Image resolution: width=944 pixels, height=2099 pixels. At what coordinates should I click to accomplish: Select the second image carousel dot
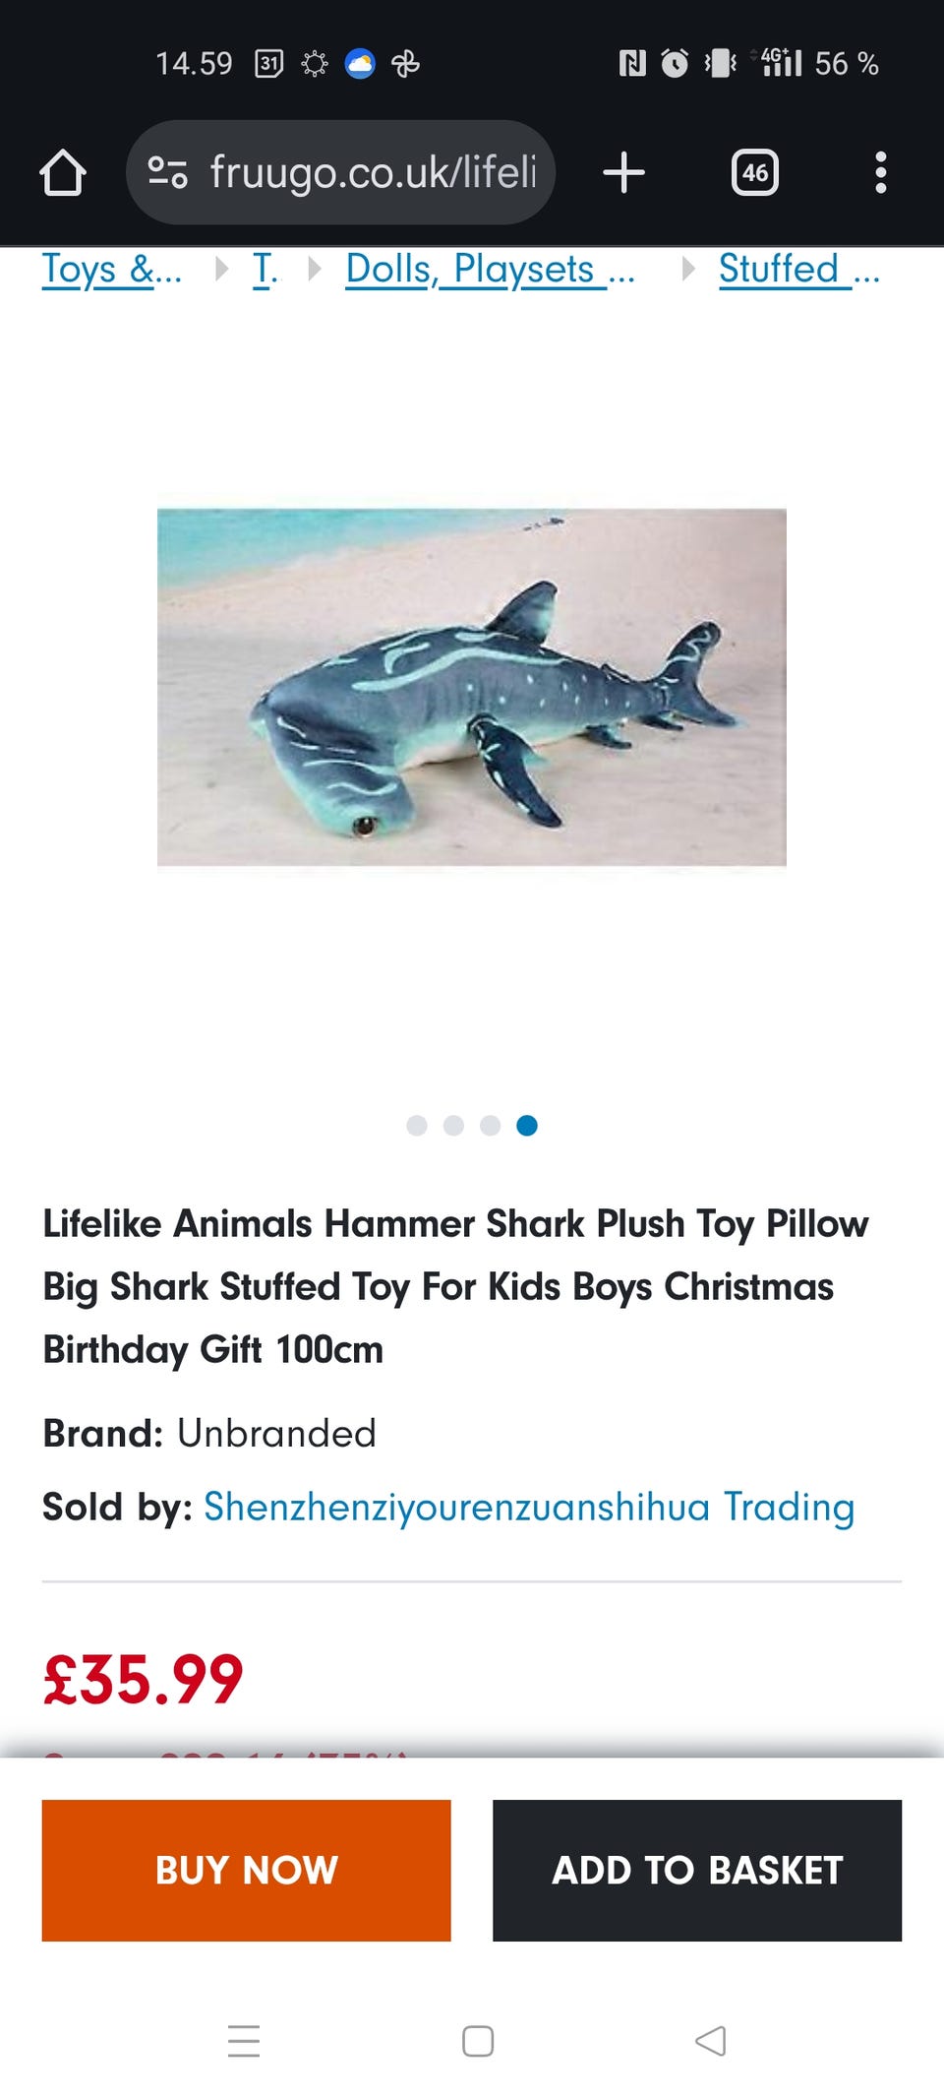pos(453,1126)
